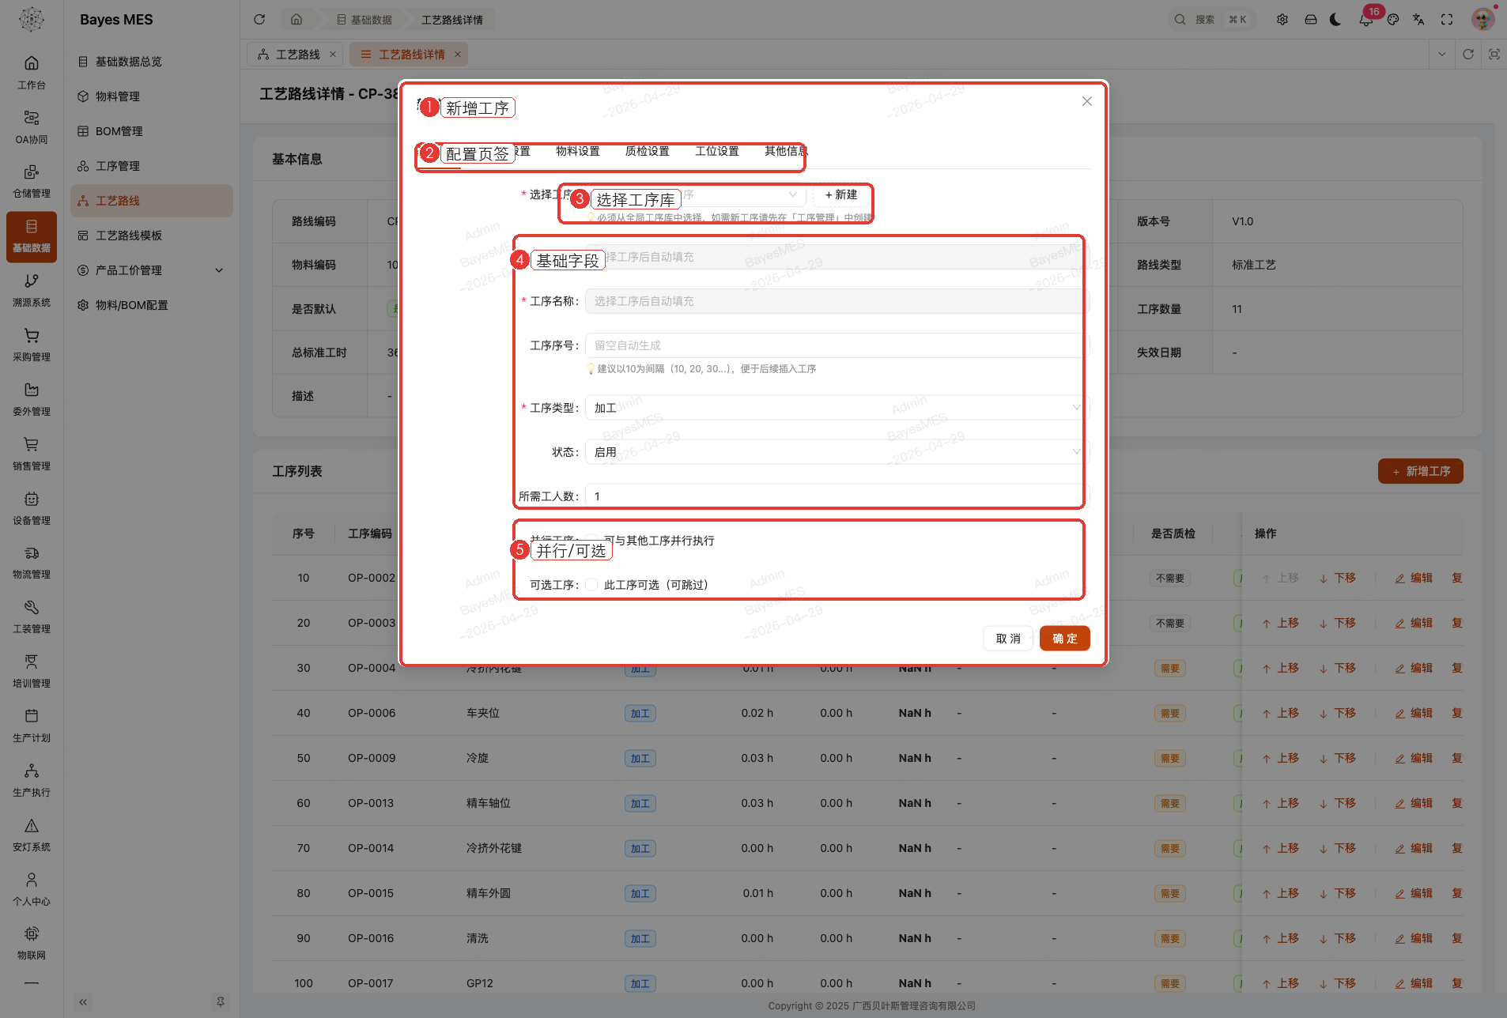Open the 选择工序 dropdown arrow
Image resolution: width=1507 pixels, height=1018 pixels.
click(x=792, y=194)
